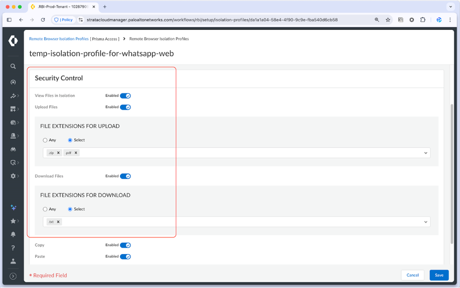Image resolution: width=460 pixels, height=288 pixels.
Task: Click the search icon in left sidebar
Action: coord(13,66)
